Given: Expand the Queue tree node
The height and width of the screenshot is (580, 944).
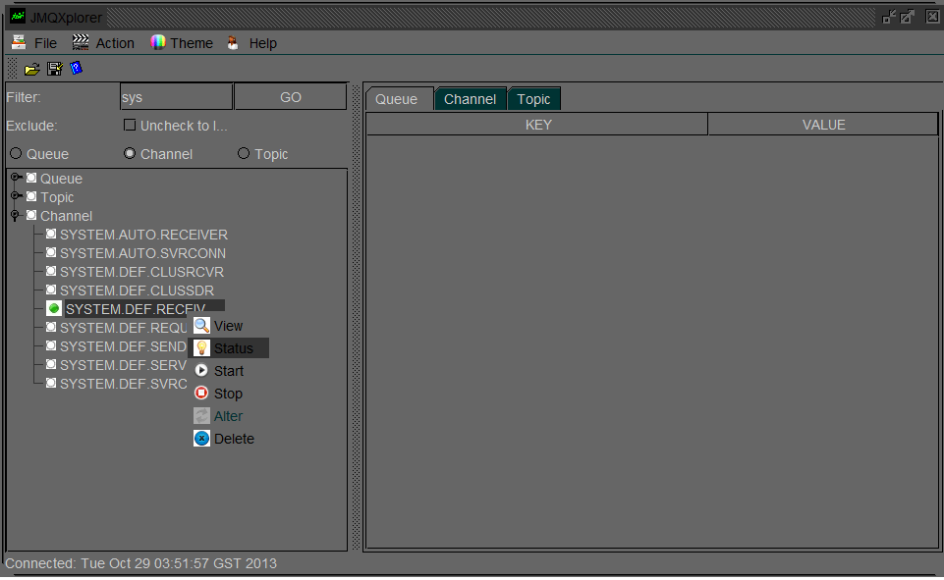Looking at the screenshot, I should coord(15,179).
